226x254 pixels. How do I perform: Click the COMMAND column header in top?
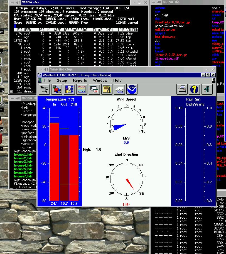click(132, 30)
